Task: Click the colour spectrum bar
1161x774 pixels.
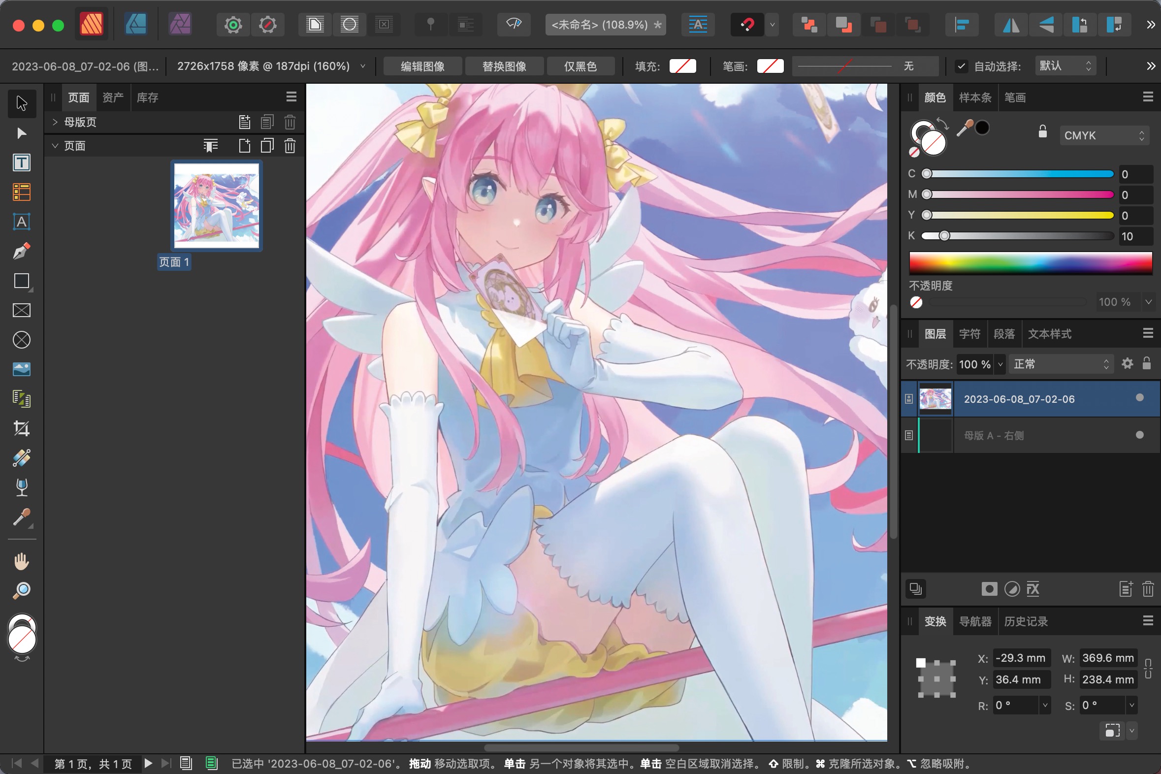Action: [x=1031, y=263]
